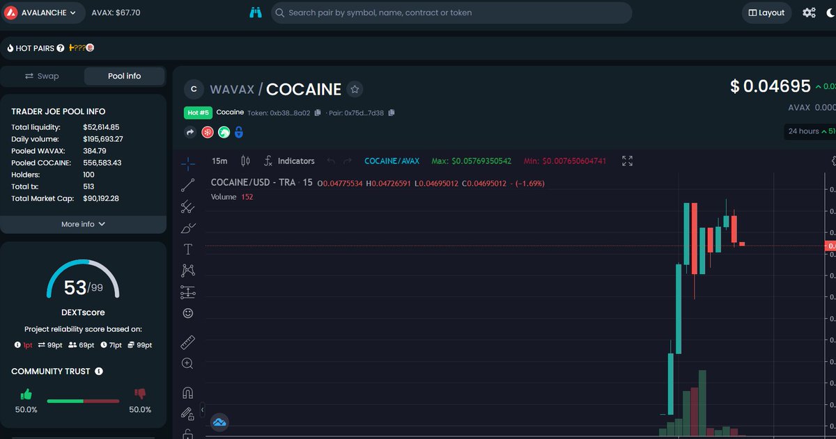
Task: Select the pitchfork drawing tool
Action: pyautogui.click(x=187, y=207)
